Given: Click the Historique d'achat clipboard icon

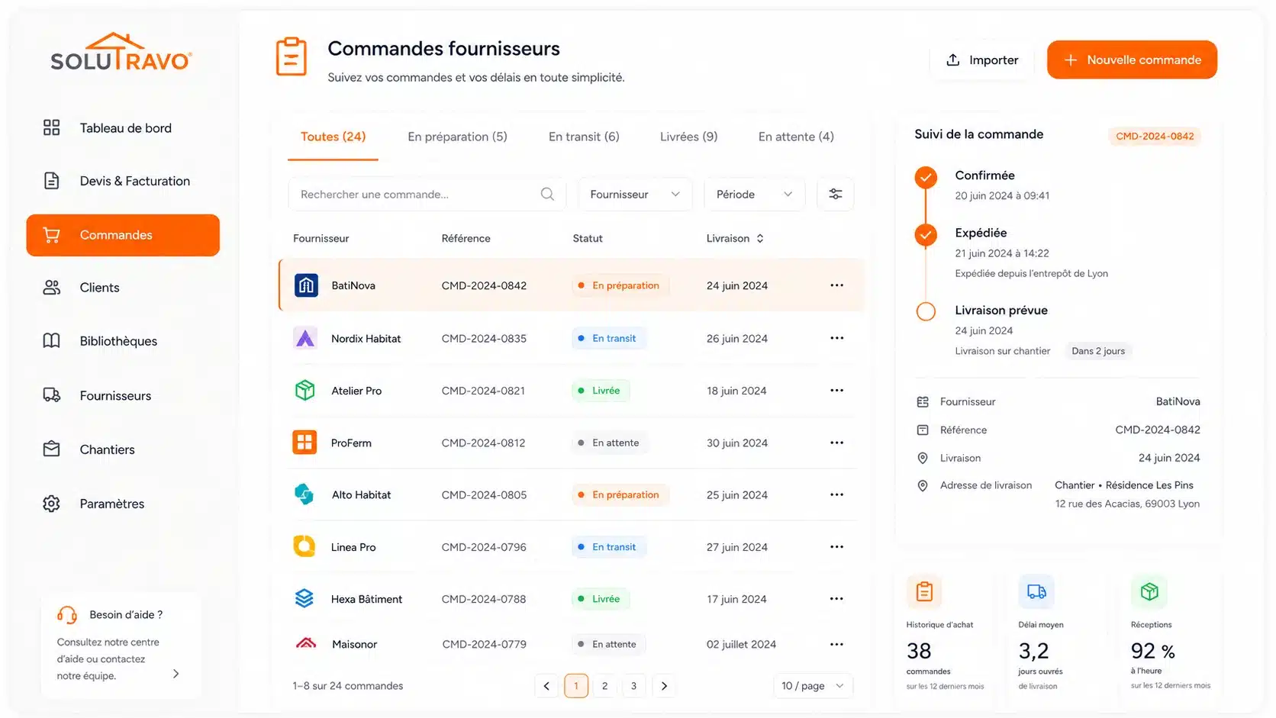Looking at the screenshot, I should (924, 591).
